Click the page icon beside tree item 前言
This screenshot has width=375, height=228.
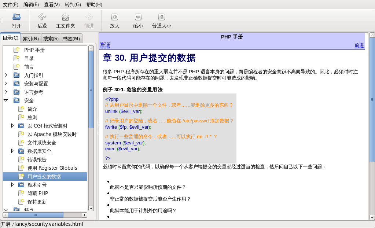coord(16,67)
